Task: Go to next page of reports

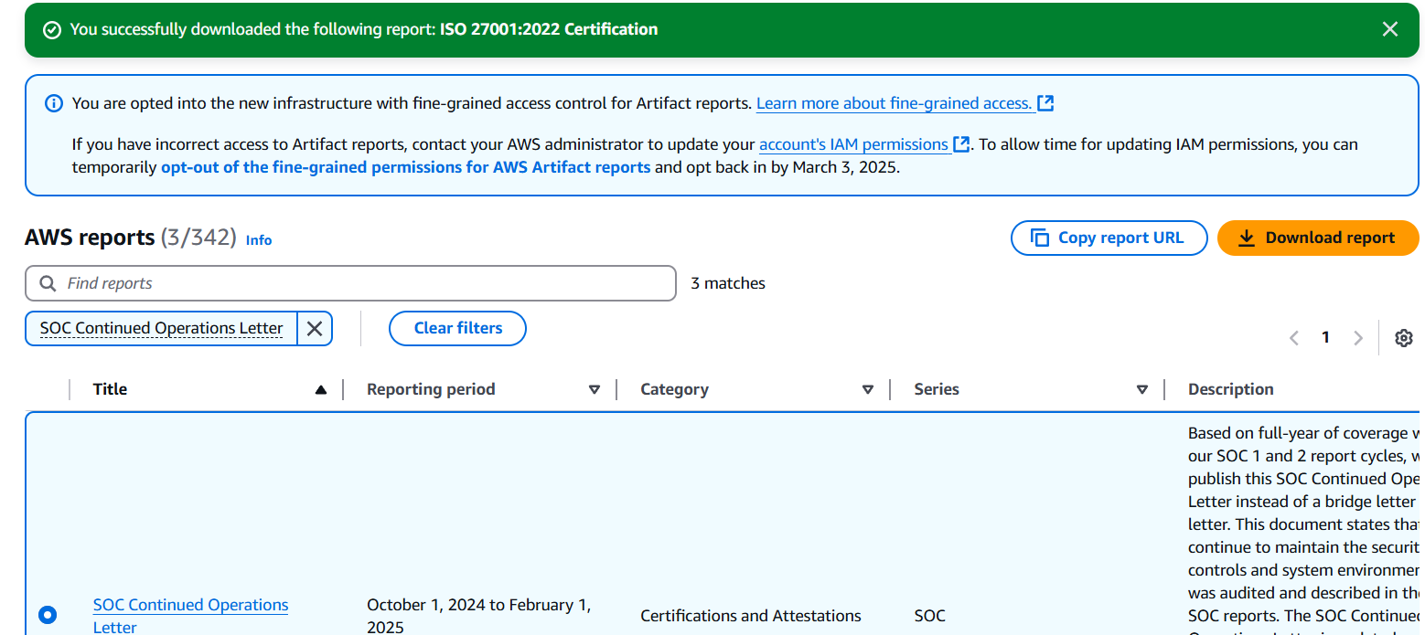Action: pos(1358,338)
